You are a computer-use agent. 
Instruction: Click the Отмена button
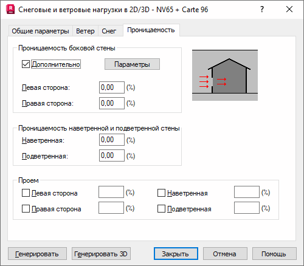click(x=225, y=254)
